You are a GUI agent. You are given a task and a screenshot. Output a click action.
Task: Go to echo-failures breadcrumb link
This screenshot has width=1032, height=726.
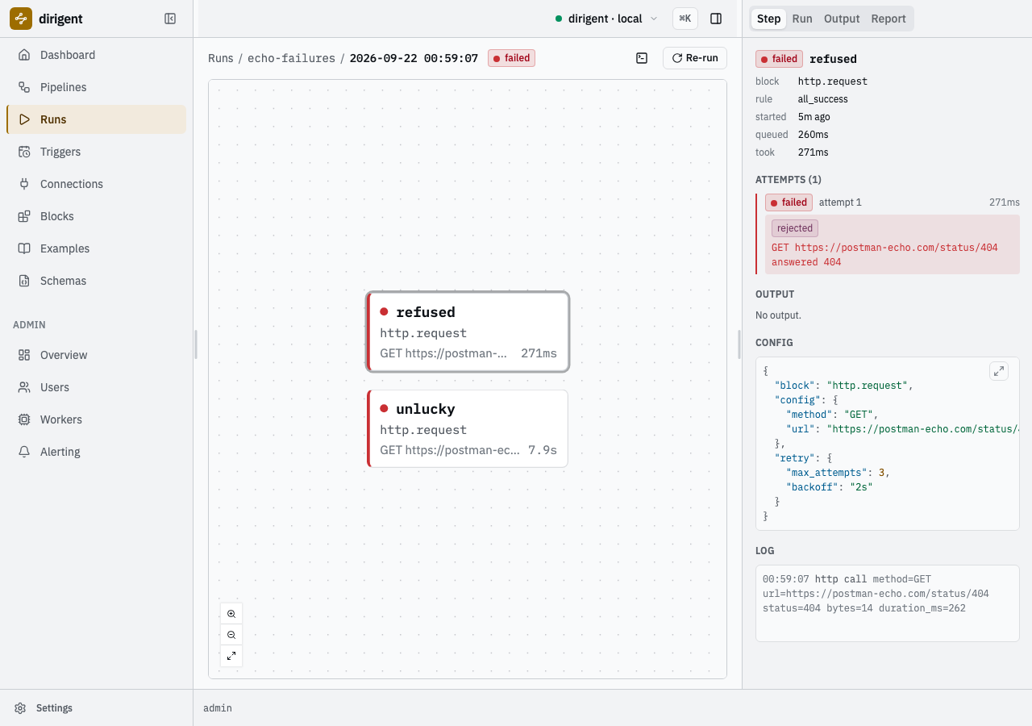pyautogui.click(x=291, y=58)
